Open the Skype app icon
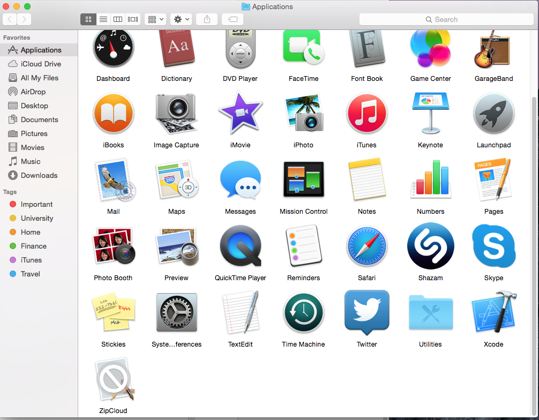Screen dimensions: 539x420 point(493,246)
